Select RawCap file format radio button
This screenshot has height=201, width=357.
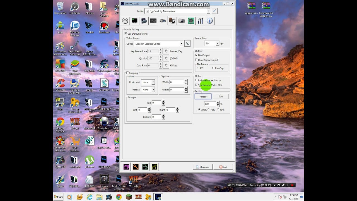click(x=213, y=68)
